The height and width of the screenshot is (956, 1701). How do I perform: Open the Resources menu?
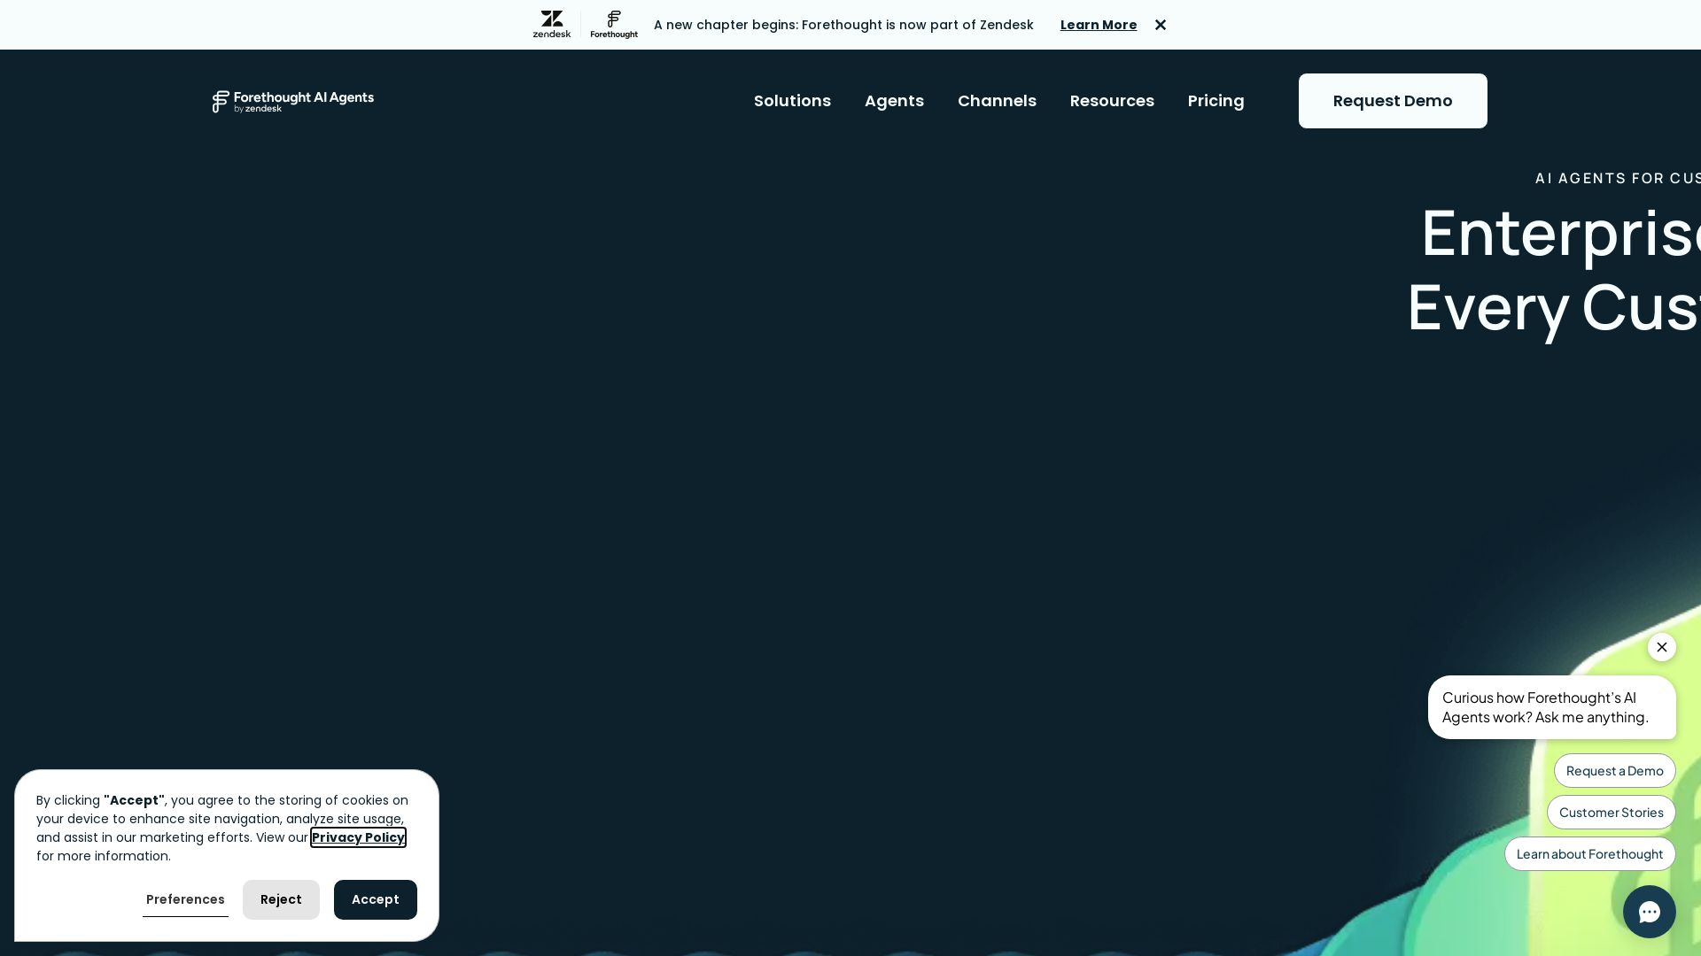tap(1112, 101)
